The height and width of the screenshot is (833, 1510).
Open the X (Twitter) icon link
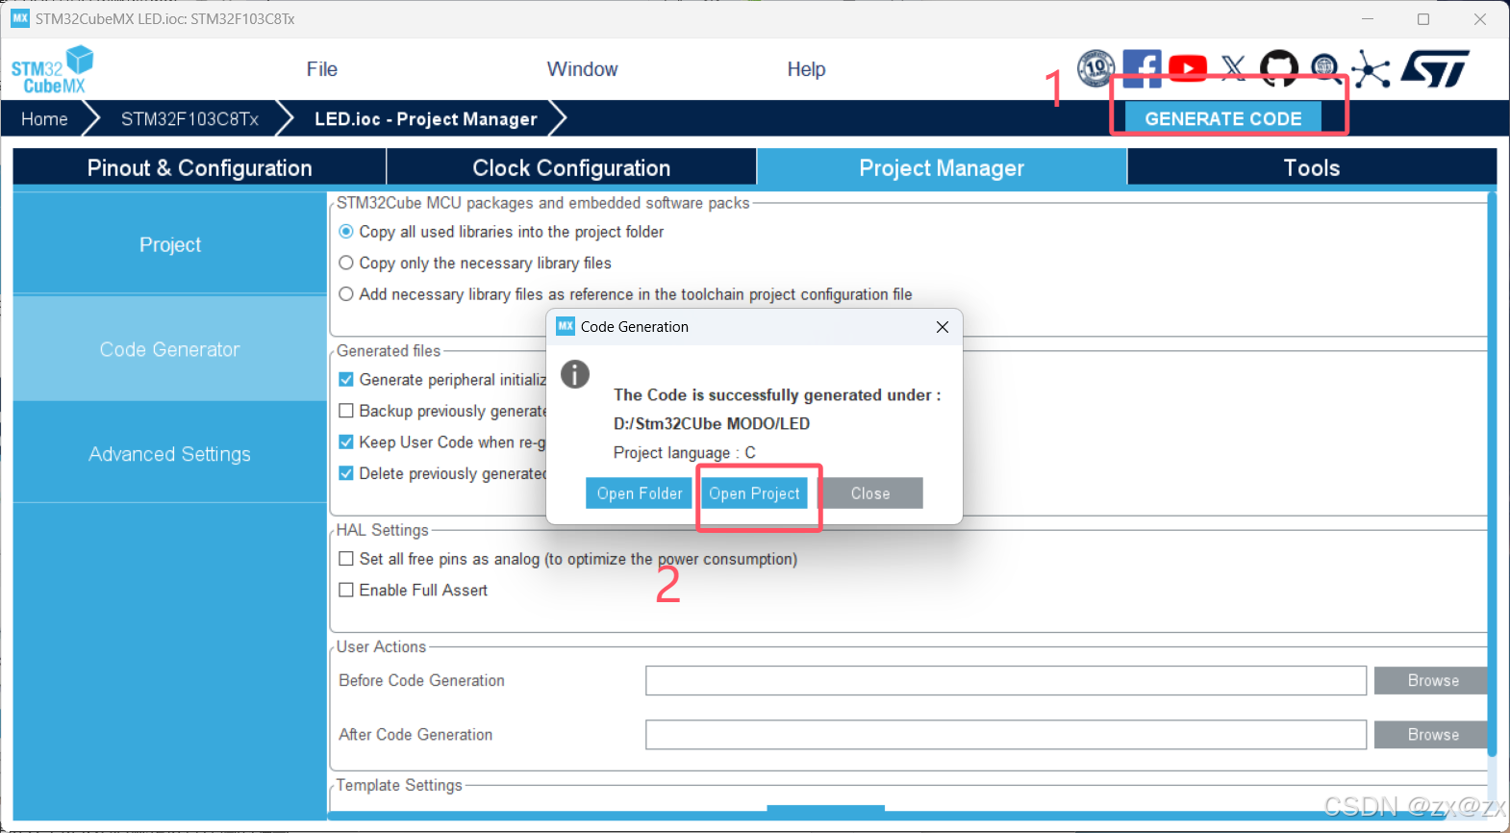(1234, 66)
